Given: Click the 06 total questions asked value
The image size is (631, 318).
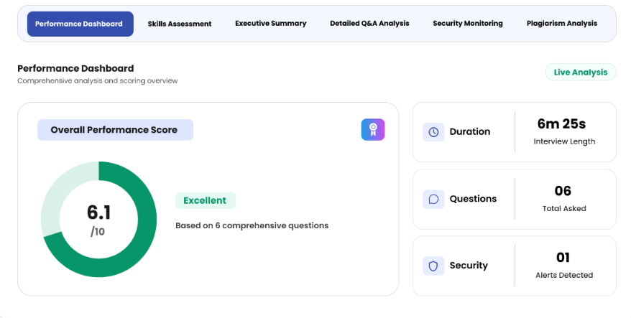Looking at the screenshot, I should point(563,191).
